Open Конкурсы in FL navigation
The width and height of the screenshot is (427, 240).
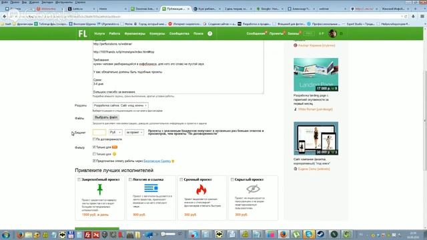(x=157, y=33)
